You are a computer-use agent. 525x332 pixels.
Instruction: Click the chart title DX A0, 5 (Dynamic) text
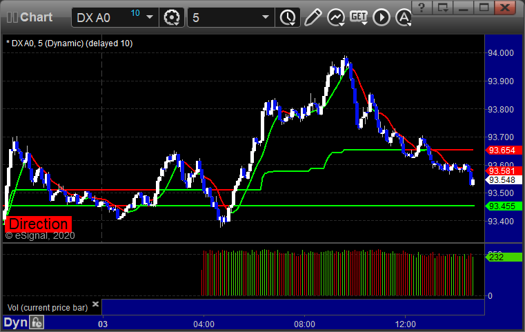[x=69, y=43]
